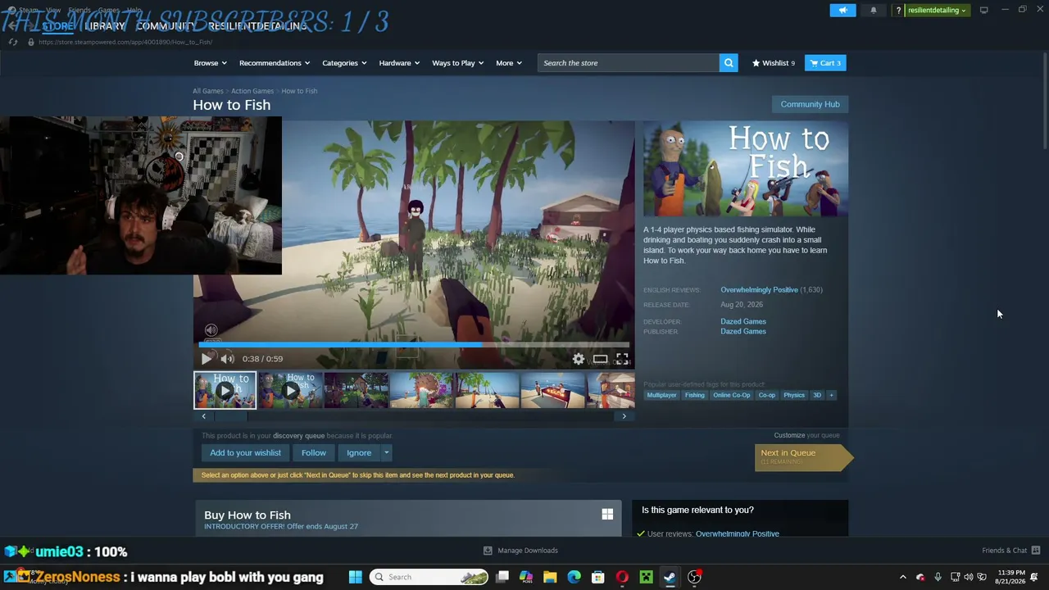Image resolution: width=1049 pixels, height=590 pixels.
Task: Select the Co-op tag
Action: (x=767, y=395)
